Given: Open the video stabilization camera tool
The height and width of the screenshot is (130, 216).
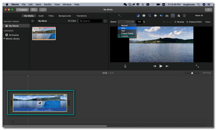Looking at the screenshot, I should [156, 16].
